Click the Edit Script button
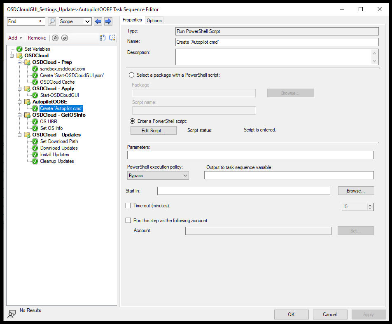This screenshot has width=392, height=324. pos(153,130)
